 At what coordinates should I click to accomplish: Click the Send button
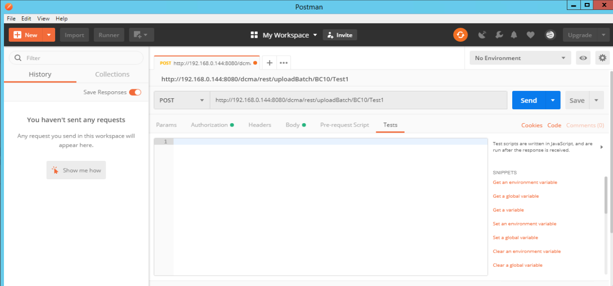coord(529,100)
